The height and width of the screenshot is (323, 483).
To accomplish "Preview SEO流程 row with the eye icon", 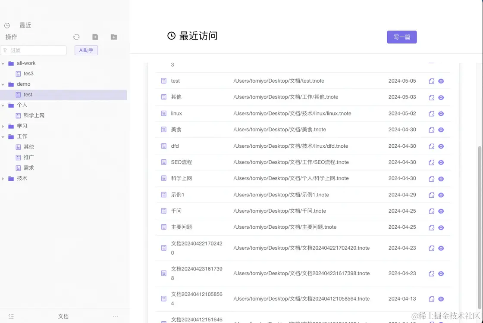I will point(441,162).
